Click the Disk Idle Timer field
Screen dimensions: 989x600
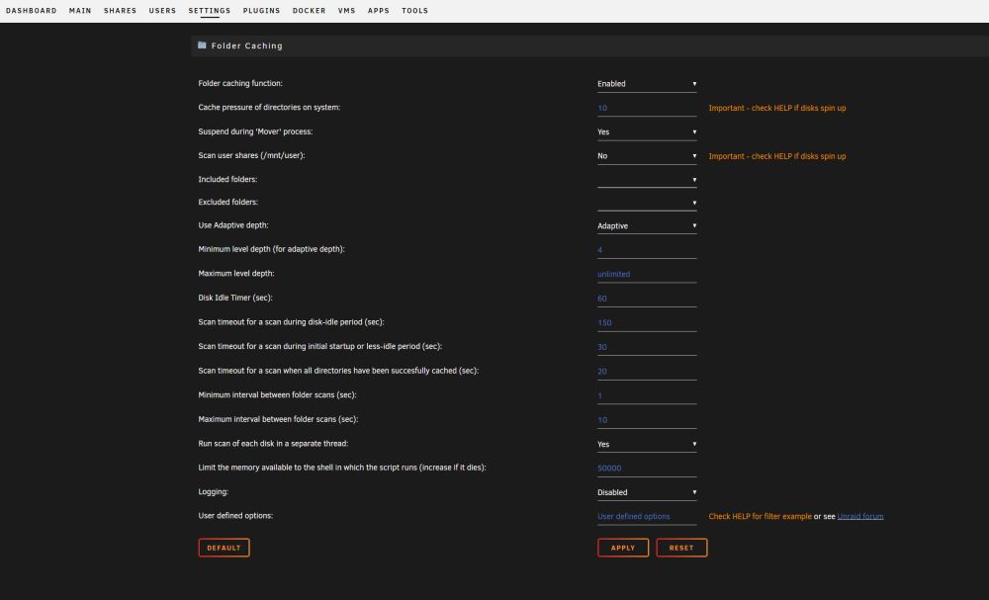pyautogui.click(x=647, y=299)
